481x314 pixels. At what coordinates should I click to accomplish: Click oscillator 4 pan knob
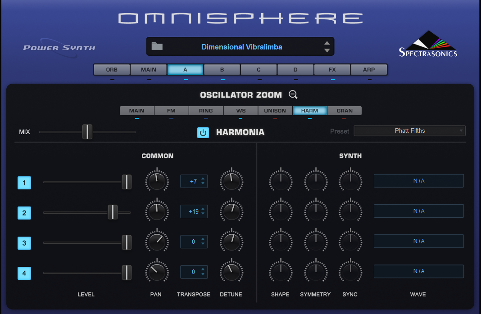coord(157,271)
